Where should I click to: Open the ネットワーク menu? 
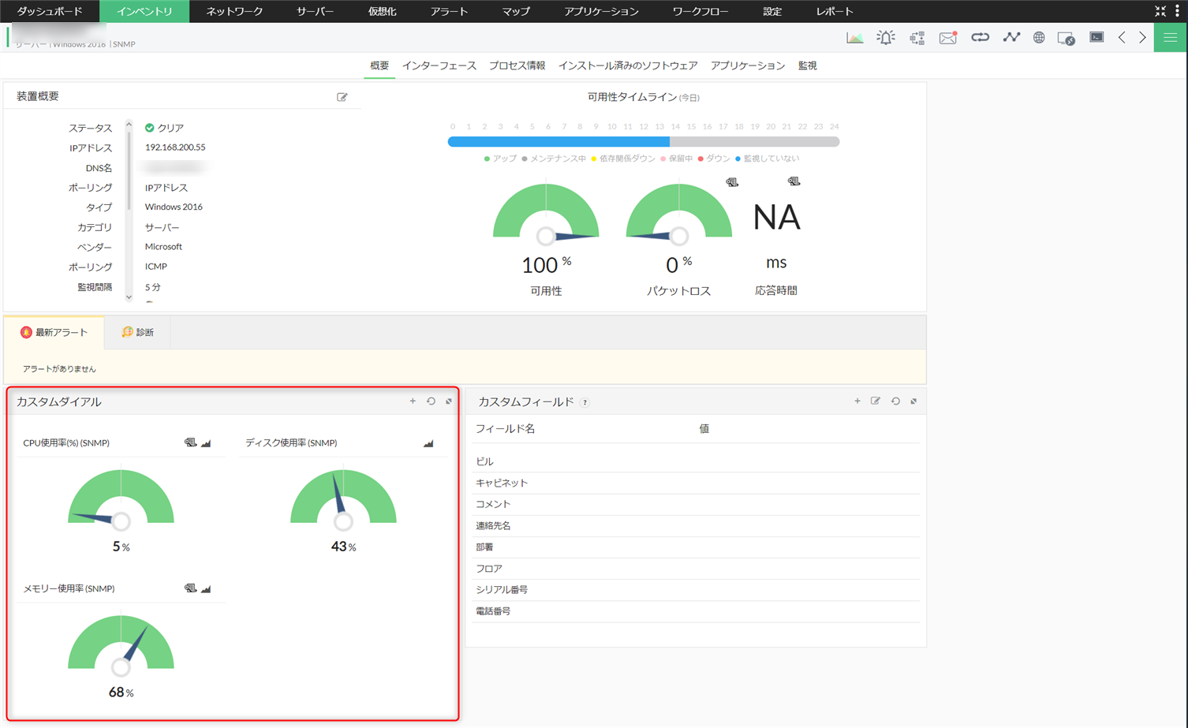point(234,11)
